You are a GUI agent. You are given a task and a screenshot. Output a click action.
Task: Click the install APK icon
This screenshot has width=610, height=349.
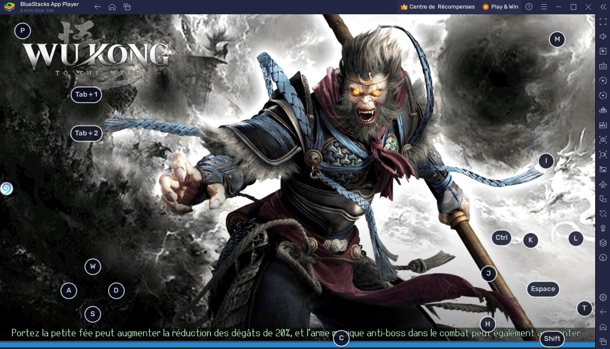coord(603,125)
